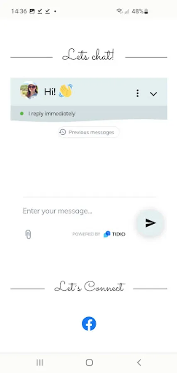The image size is (177, 373).
Task: Tap the Let's chat heading
Action: point(88,55)
